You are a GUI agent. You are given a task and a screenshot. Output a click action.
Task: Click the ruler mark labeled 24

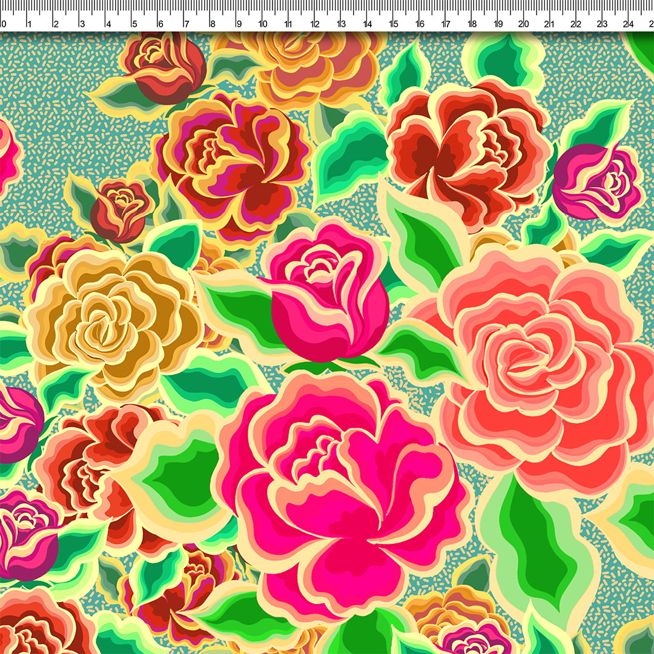pyautogui.click(x=628, y=24)
